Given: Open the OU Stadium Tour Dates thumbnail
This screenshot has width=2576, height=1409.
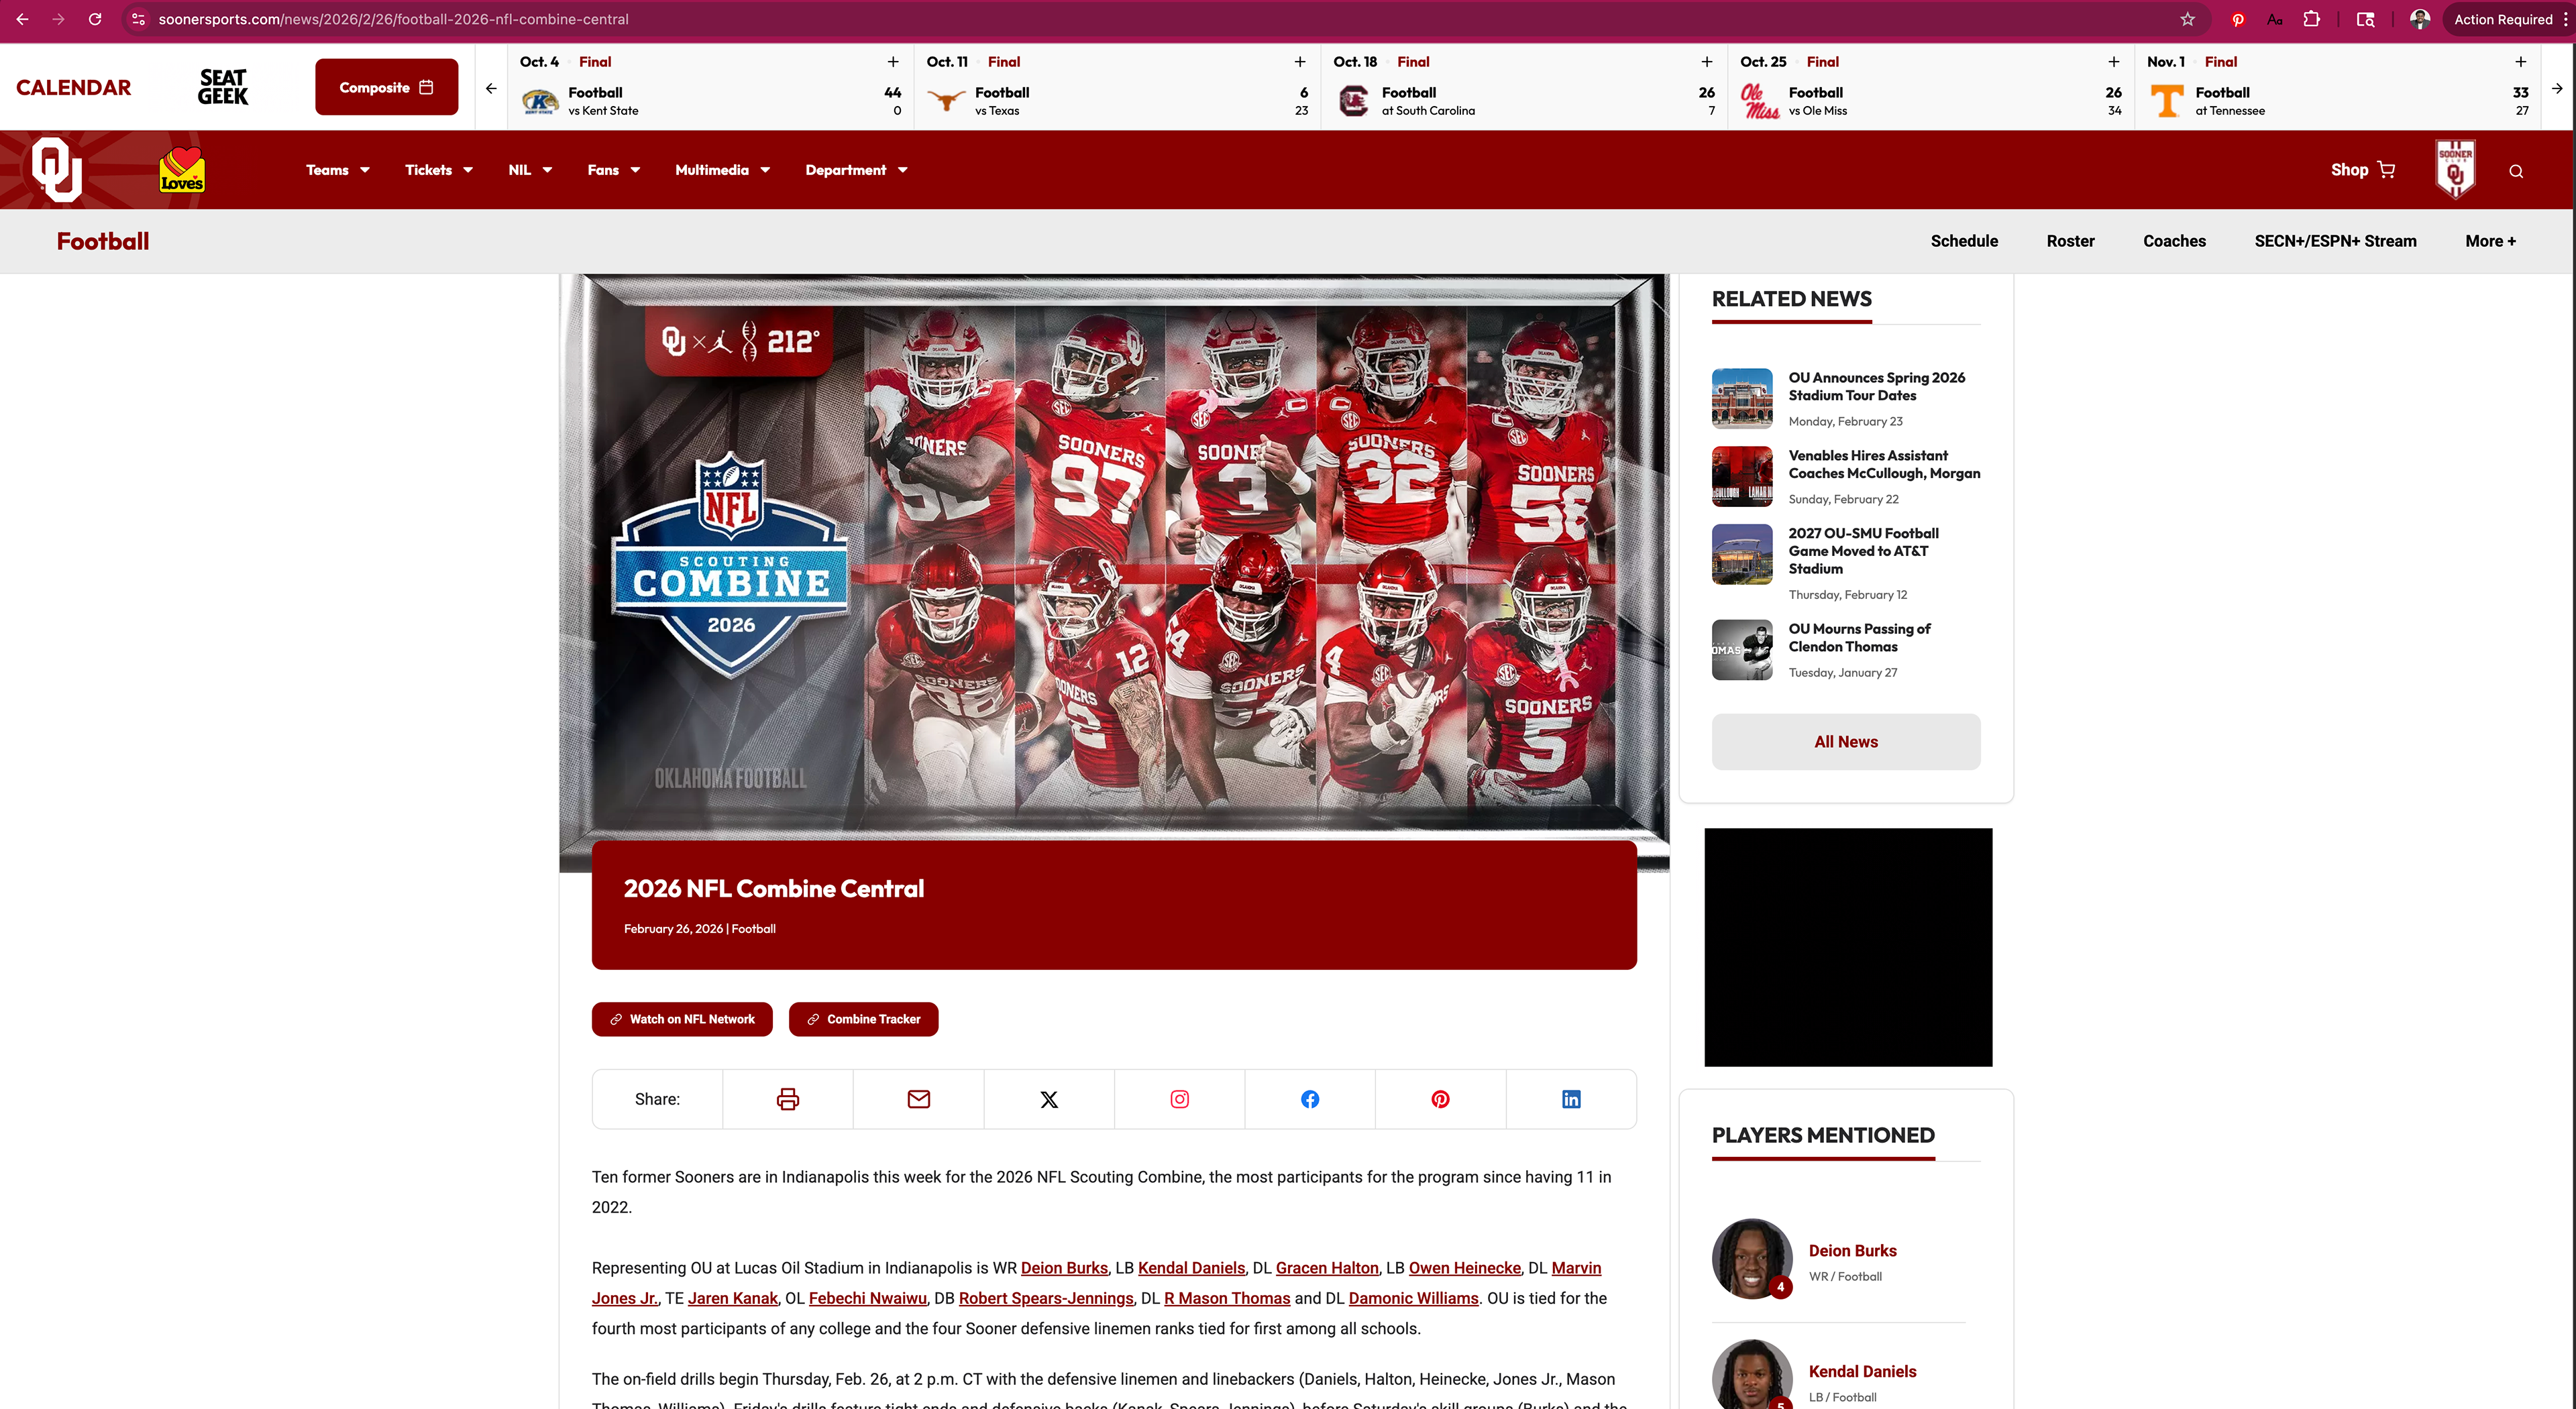Looking at the screenshot, I should 1742,398.
